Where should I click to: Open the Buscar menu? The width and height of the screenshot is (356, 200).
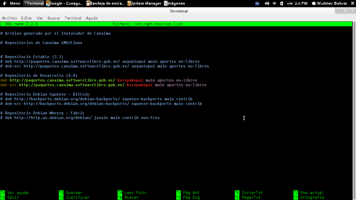[54, 18]
